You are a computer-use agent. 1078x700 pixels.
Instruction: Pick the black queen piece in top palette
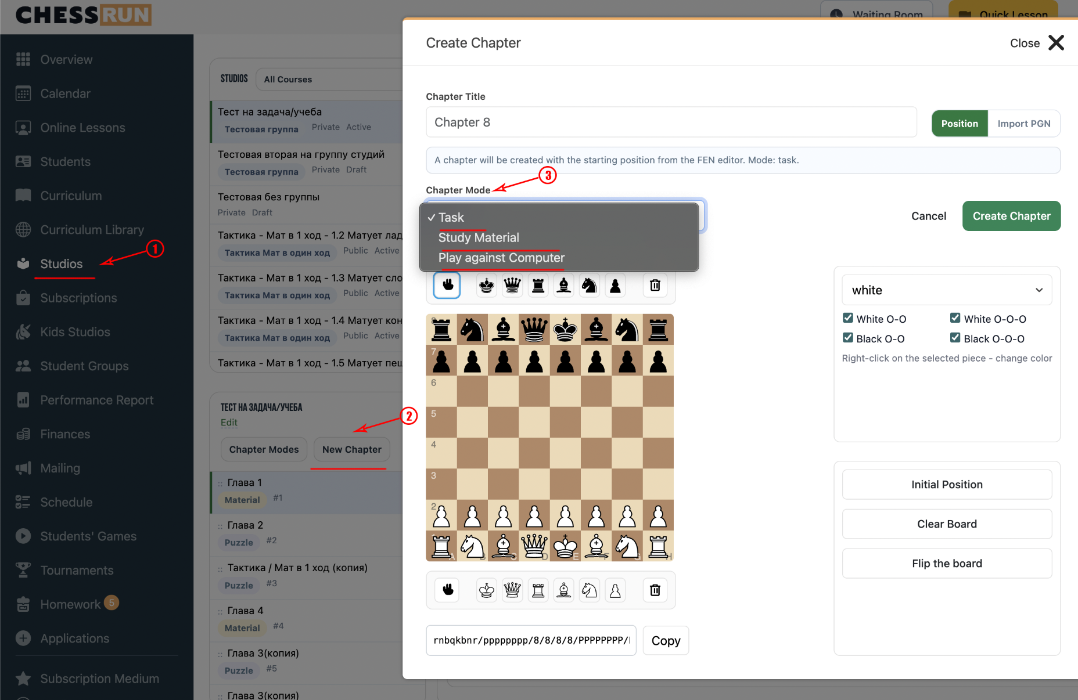point(512,285)
